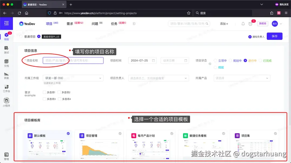Screen dimensions: 291x163
Task: Select the 高级项目PLUS radio option
Action: pyautogui.click(x=39, y=36)
